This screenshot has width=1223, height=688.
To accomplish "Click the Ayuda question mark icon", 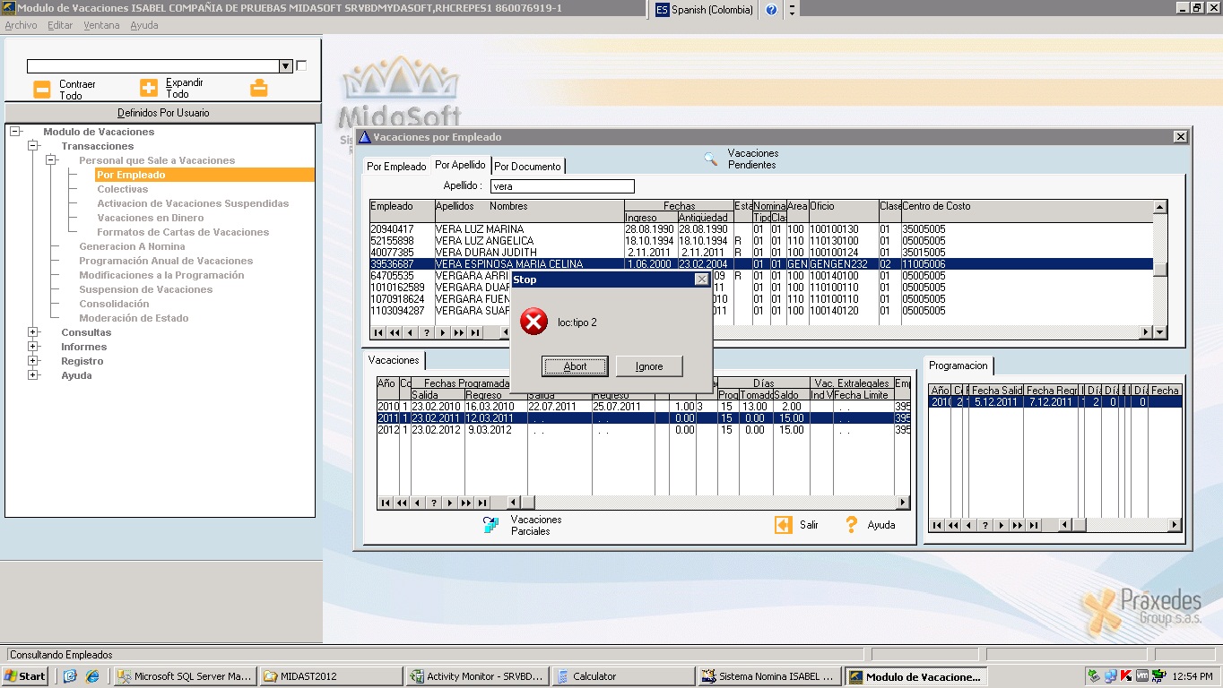I will point(852,525).
